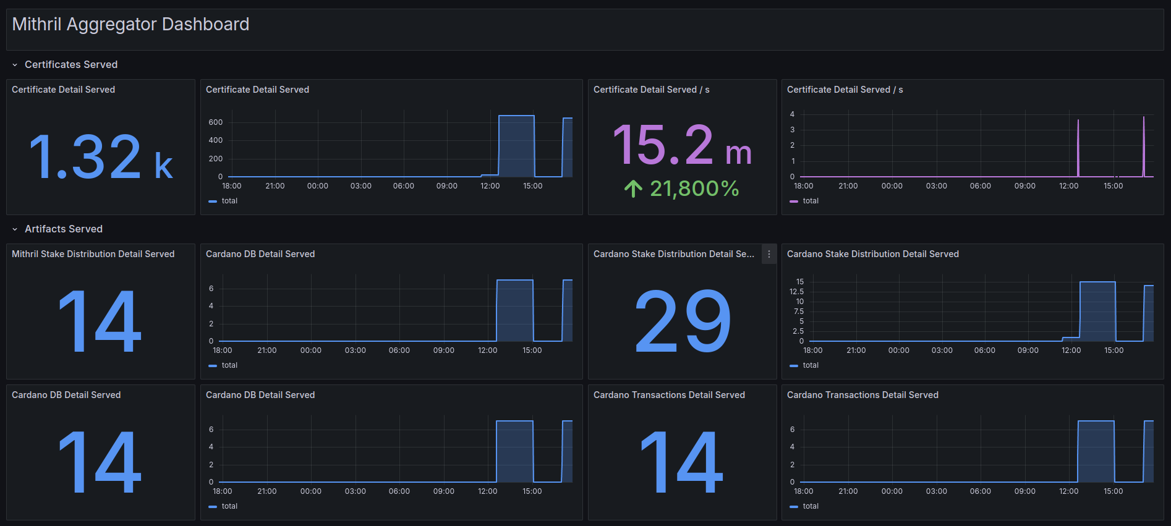Open Cardano DB Detail Served title above bottom-left 14

[x=66, y=395]
